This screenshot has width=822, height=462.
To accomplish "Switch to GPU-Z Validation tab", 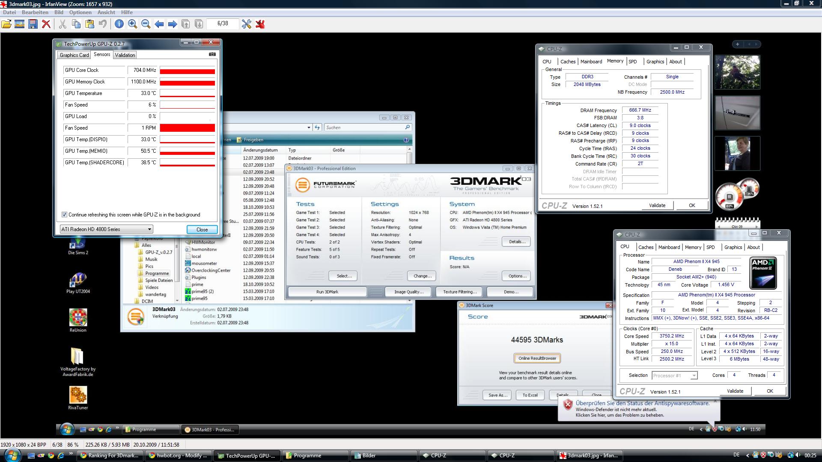I will pos(125,55).
